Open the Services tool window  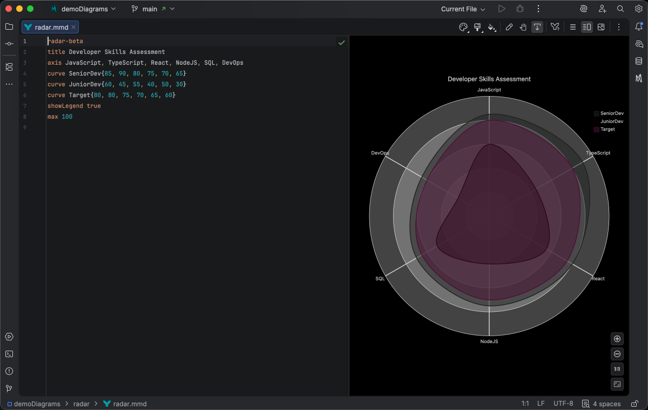pos(9,337)
